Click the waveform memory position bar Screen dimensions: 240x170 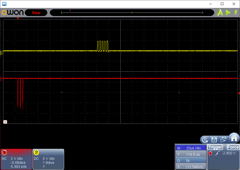[132, 12]
